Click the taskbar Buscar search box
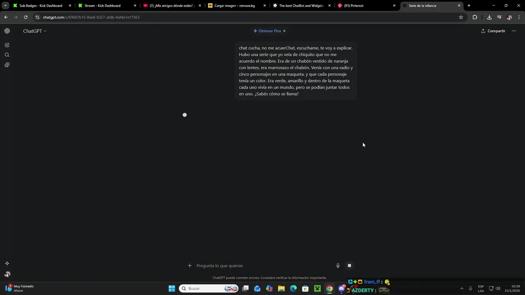 [209, 288]
